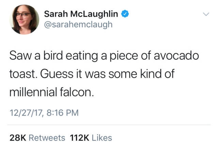
Task: Click the 28K retweet count
Action: tap(18, 138)
